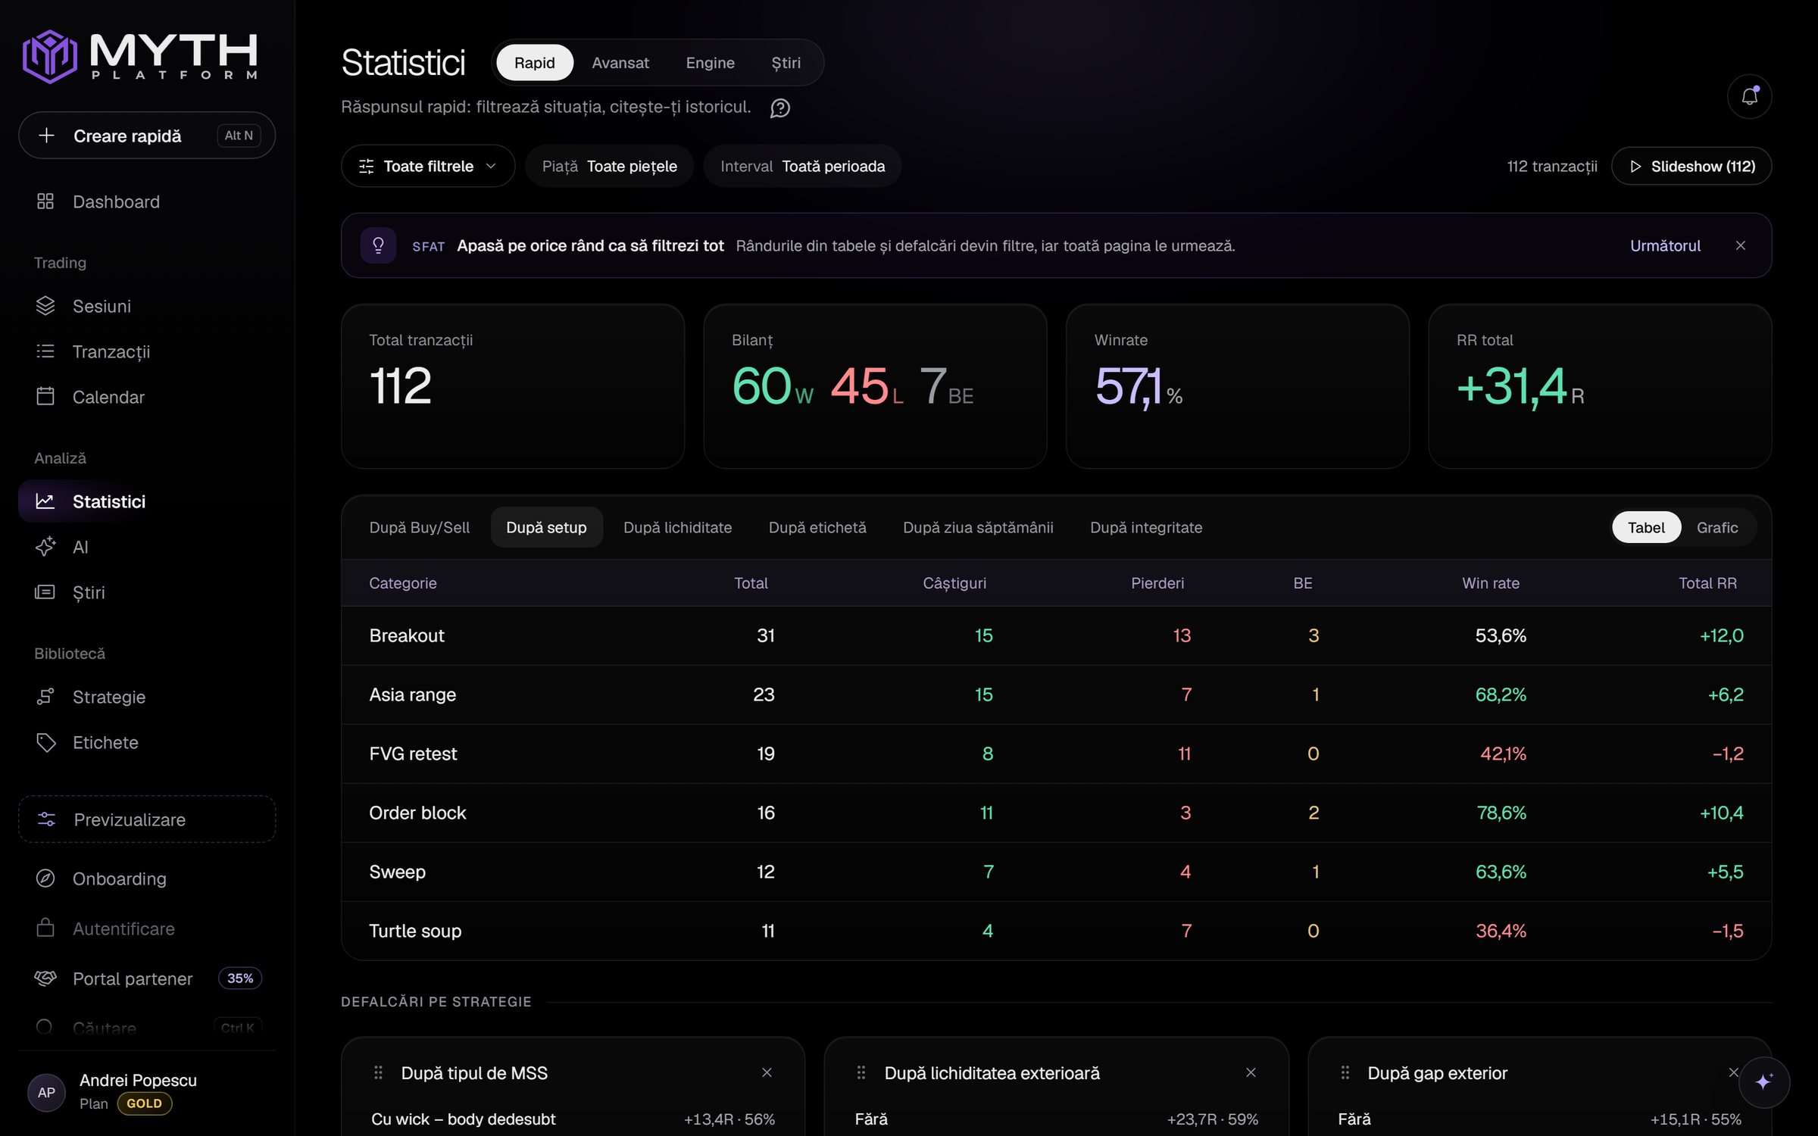Switch view to Grafic
The width and height of the screenshot is (1818, 1136).
pos(1716,527)
